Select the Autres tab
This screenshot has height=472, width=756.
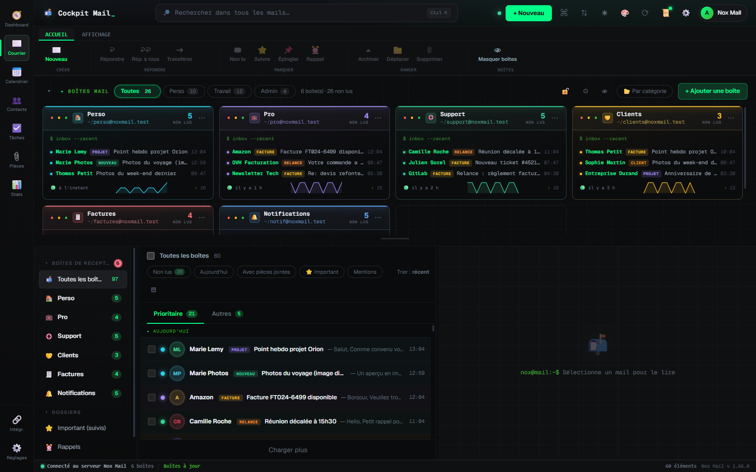pos(227,314)
